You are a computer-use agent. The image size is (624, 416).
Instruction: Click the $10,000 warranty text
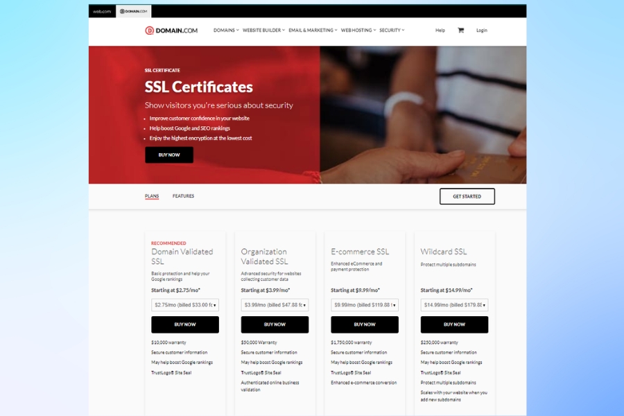[x=168, y=343]
